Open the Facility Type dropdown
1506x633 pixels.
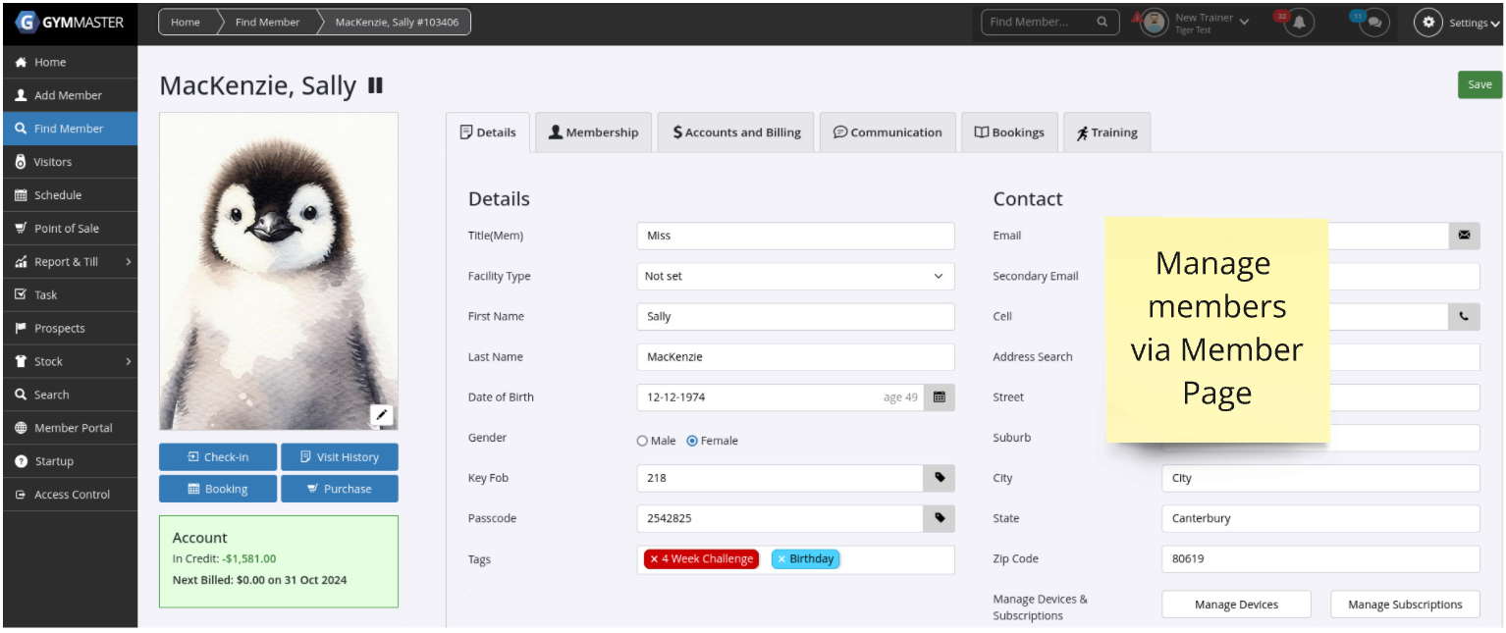[795, 277]
